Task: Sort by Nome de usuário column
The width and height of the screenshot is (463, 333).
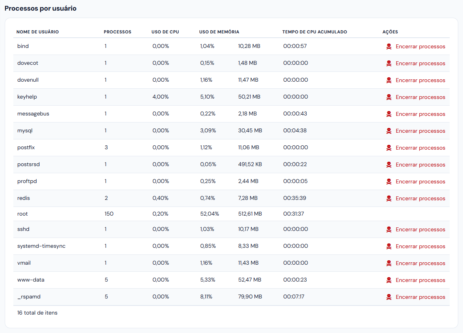Action: tap(37, 32)
